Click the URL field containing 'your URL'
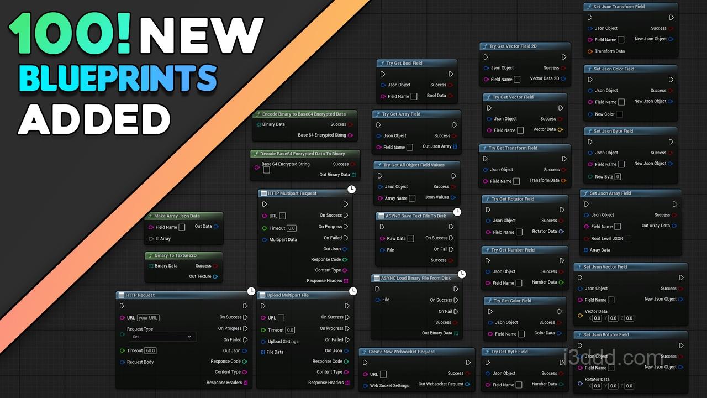Viewport: 707px width, 398px height. (148, 318)
